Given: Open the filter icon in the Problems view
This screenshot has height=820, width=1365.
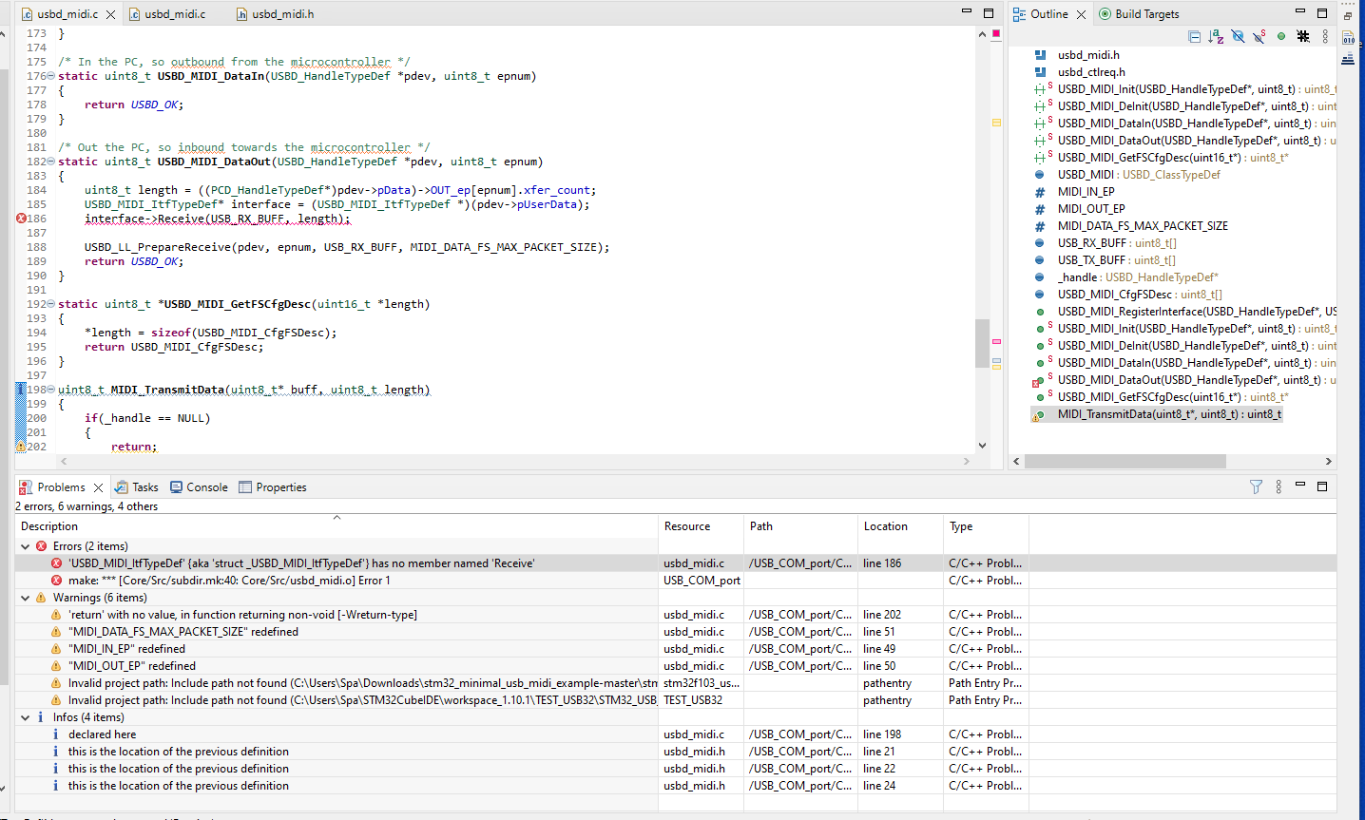Looking at the screenshot, I should pyautogui.click(x=1256, y=486).
